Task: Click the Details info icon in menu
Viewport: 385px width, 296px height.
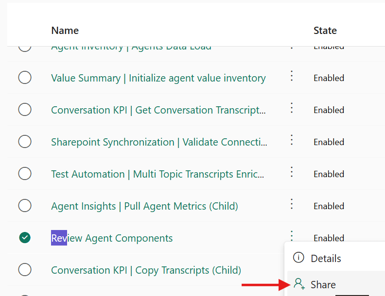Action: tap(298, 258)
